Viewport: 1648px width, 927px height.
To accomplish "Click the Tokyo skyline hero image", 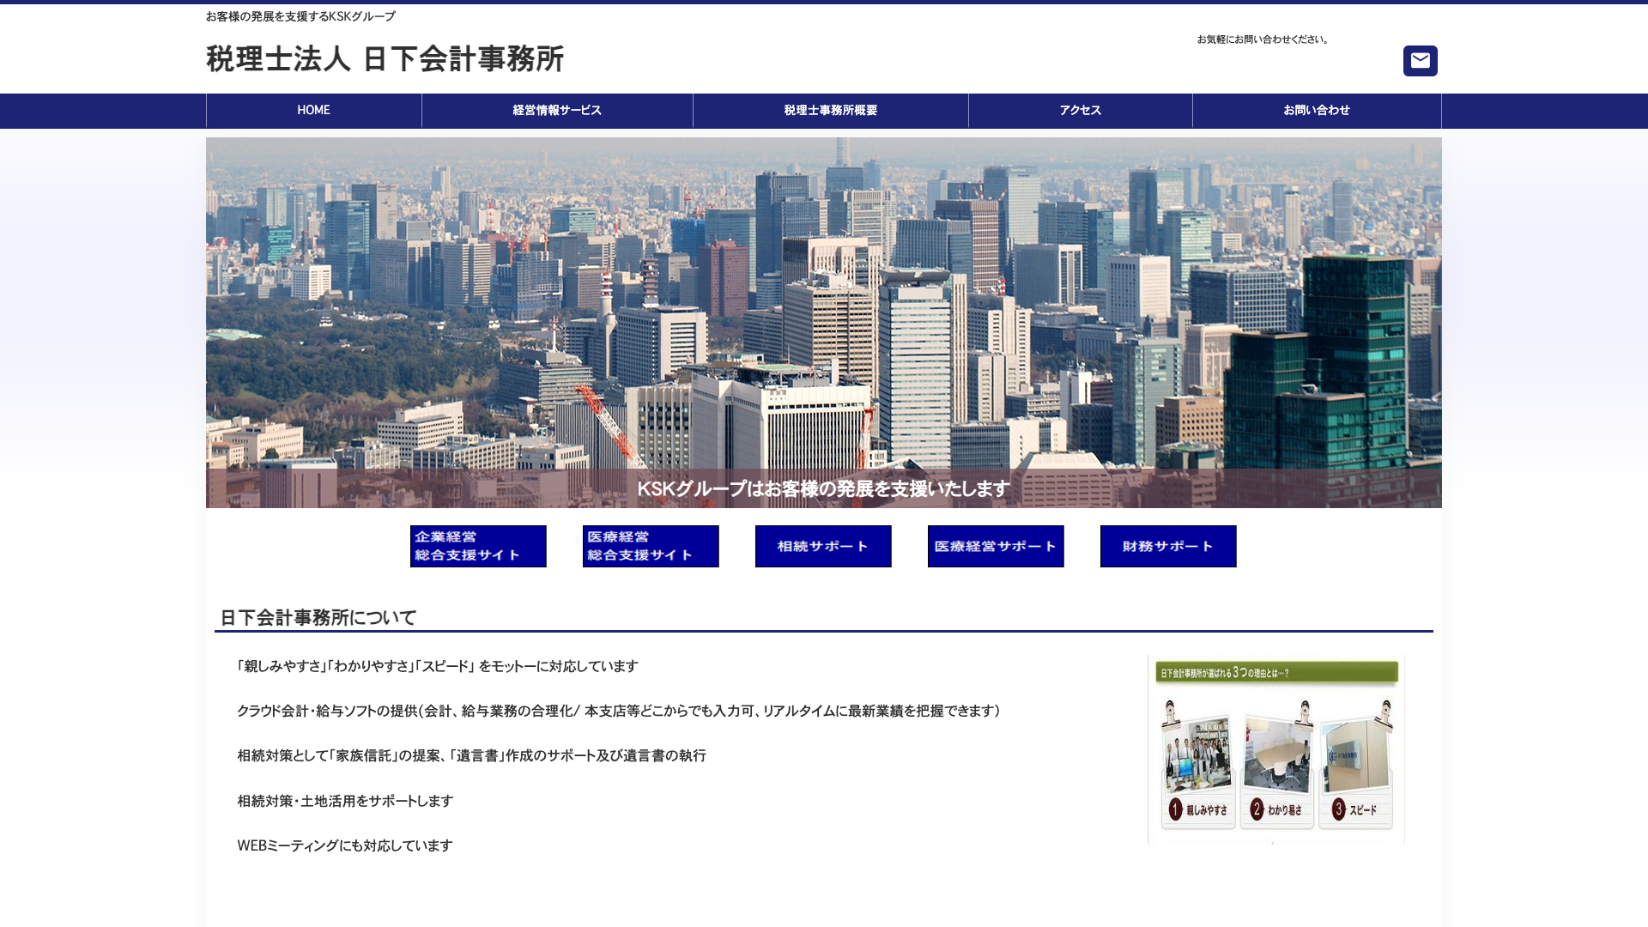I will click(824, 300).
